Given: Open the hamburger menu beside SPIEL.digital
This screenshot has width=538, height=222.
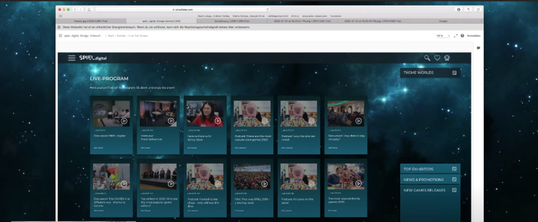Looking at the screenshot, I should point(72,58).
